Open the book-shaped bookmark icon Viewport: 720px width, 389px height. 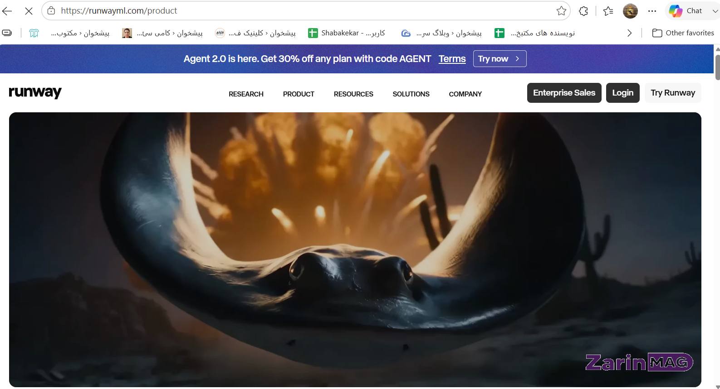[34, 33]
